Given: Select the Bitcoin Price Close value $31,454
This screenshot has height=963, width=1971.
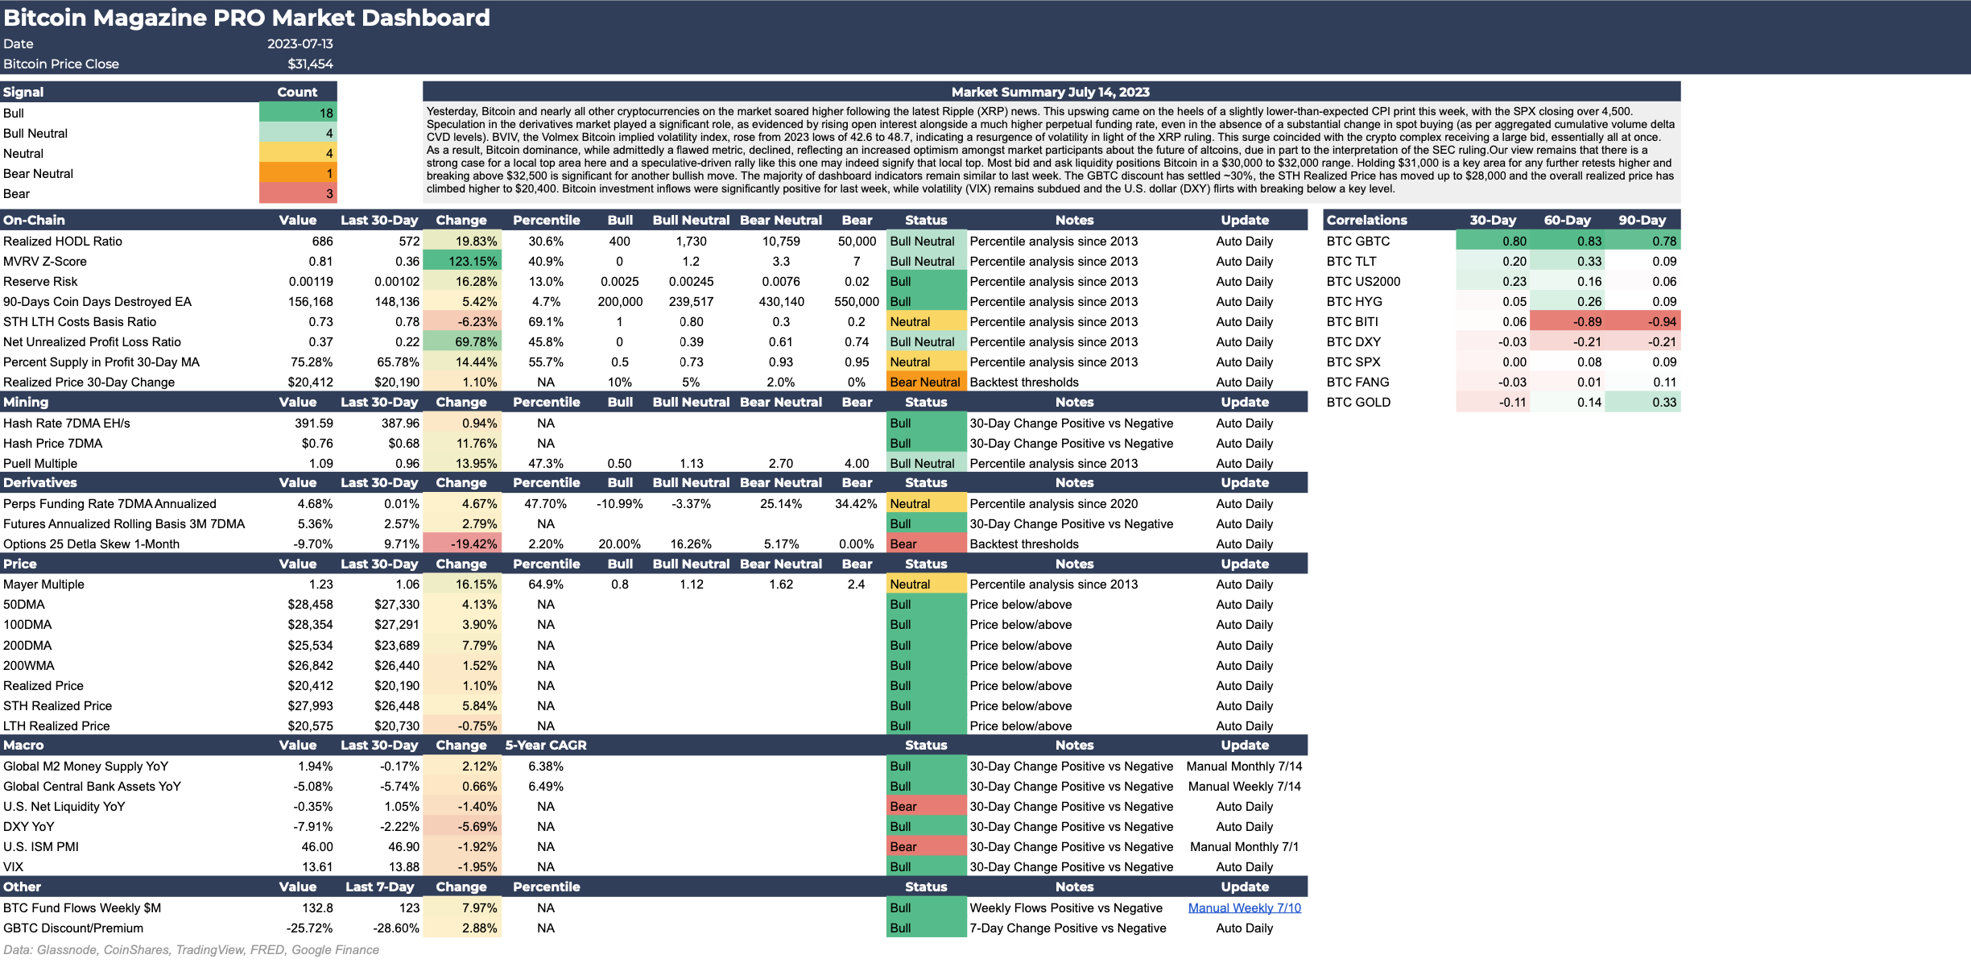Looking at the screenshot, I should [310, 64].
